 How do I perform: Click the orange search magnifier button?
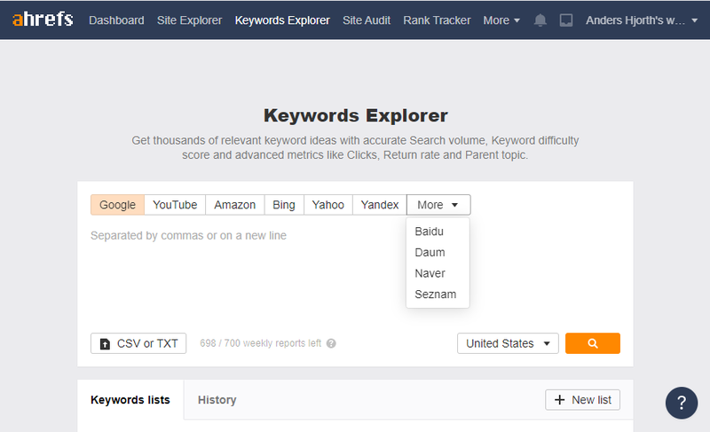[x=593, y=343]
